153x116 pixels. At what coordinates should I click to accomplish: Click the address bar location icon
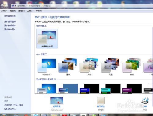13,6
